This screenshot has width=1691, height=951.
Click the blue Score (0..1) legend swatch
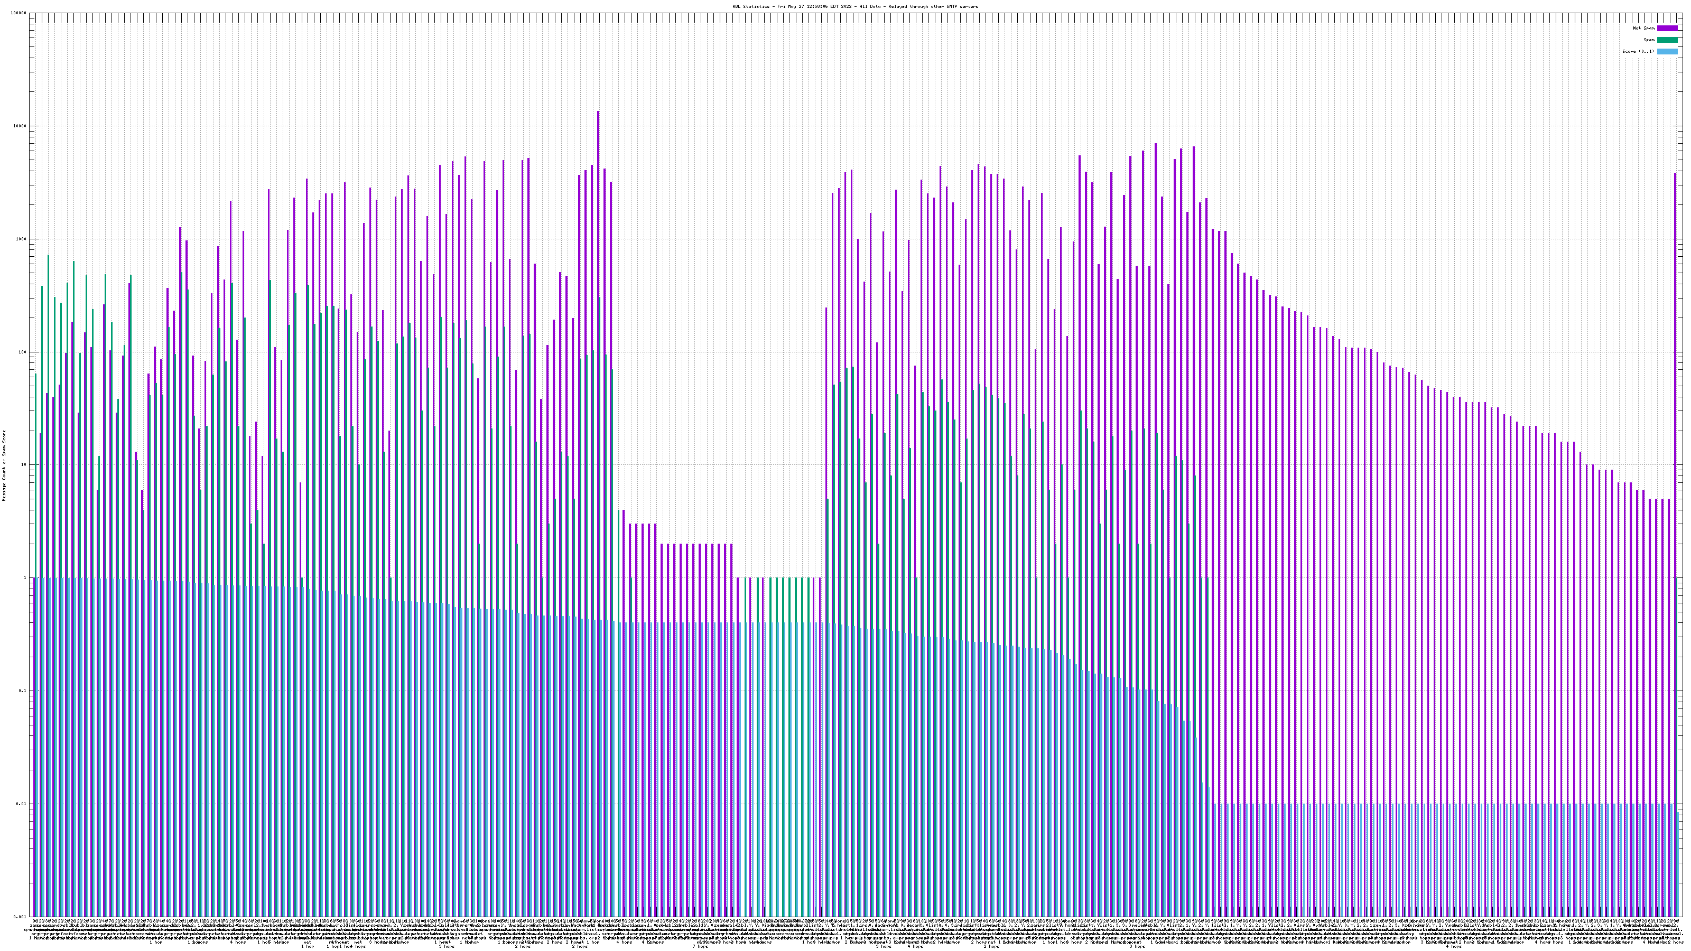(x=1667, y=51)
